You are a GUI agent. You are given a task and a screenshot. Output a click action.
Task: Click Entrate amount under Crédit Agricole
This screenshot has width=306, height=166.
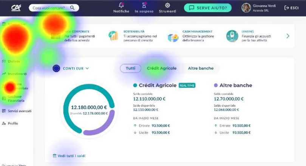(x=161, y=126)
